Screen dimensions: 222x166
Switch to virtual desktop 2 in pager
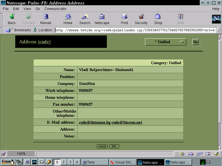click(x=64, y=162)
